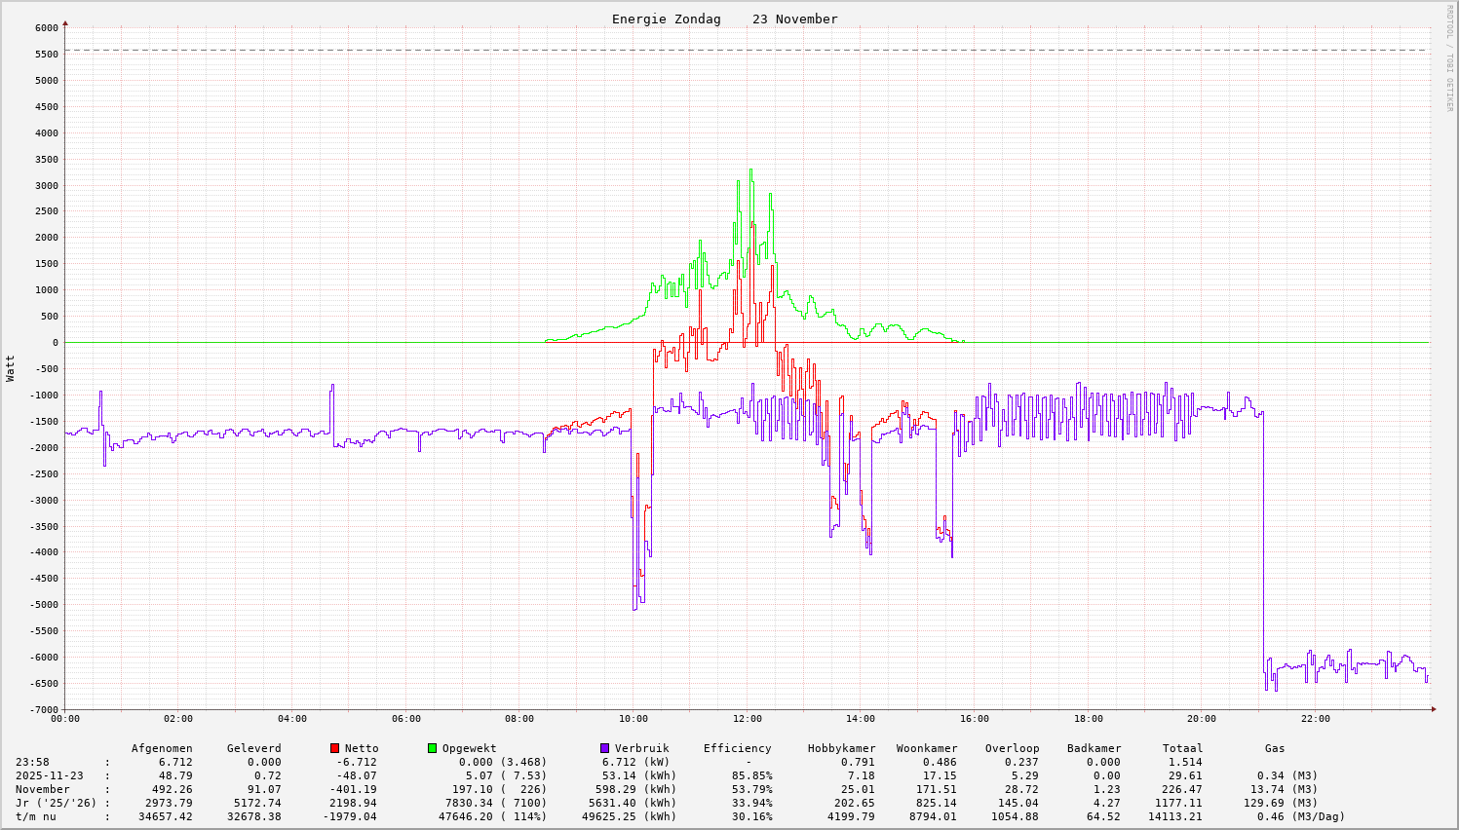Click the red Netto legend swatch
Screen dimensions: 1459x830
pyautogui.click(x=334, y=748)
